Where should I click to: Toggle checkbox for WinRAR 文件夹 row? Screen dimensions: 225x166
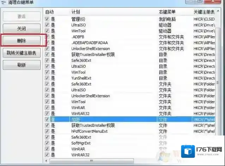click(47, 108)
